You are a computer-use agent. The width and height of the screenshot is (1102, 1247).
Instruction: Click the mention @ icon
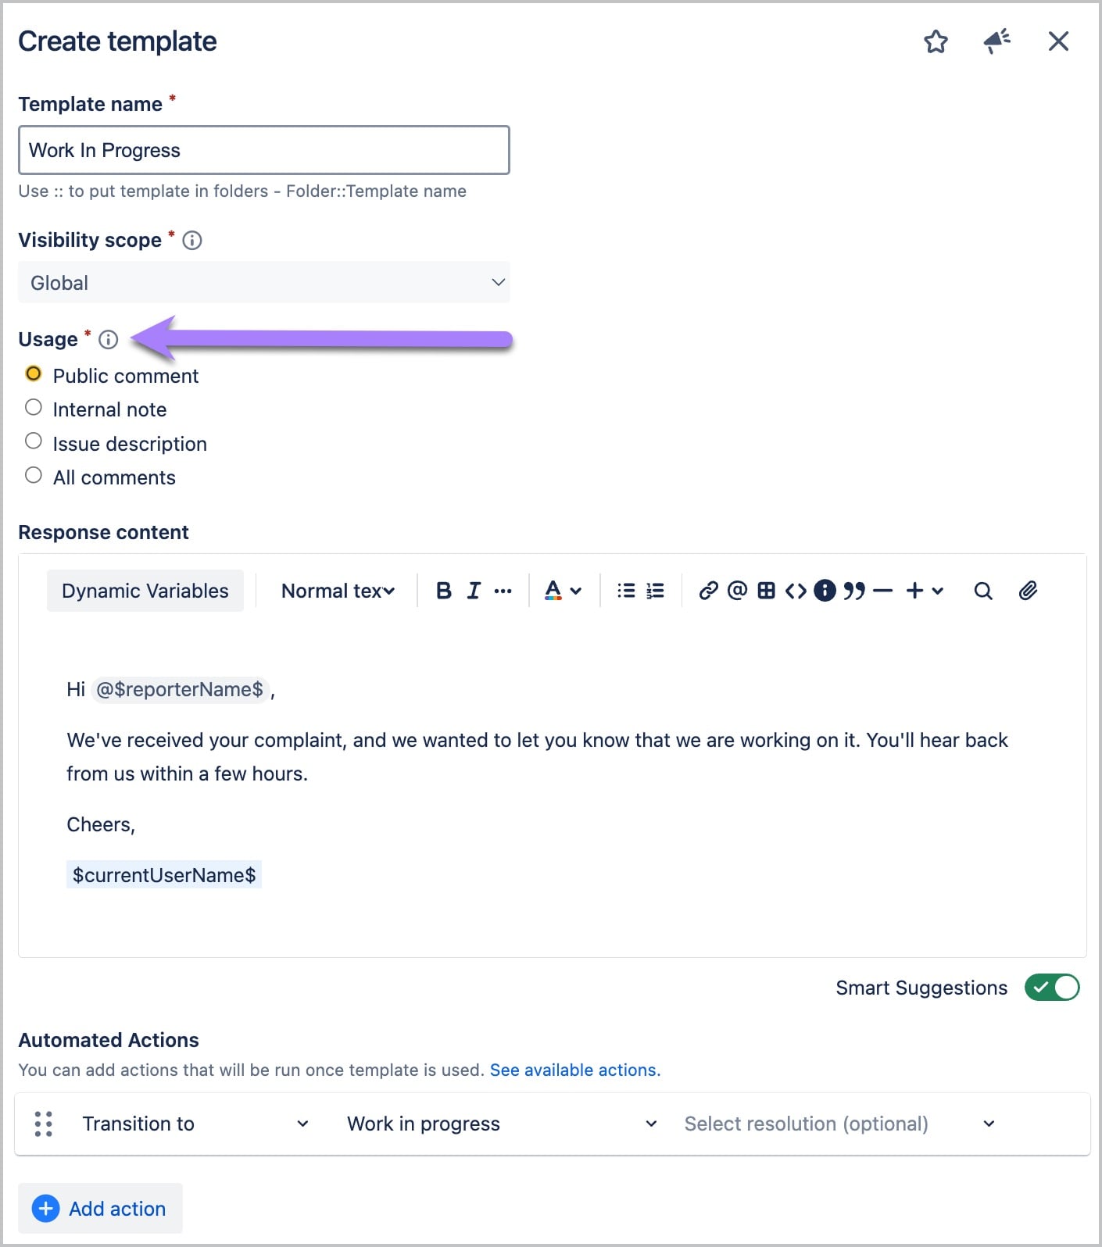coord(737,591)
